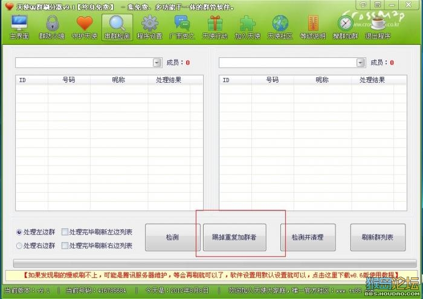Open 程序设置 gear icon
The height and width of the screenshot is (299, 423).
point(149,27)
